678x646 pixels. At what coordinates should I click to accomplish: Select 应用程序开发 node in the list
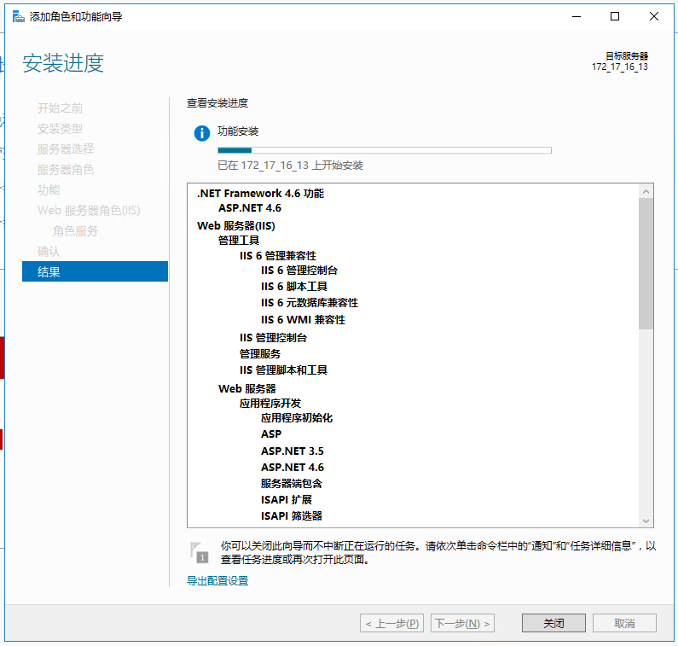point(269,403)
